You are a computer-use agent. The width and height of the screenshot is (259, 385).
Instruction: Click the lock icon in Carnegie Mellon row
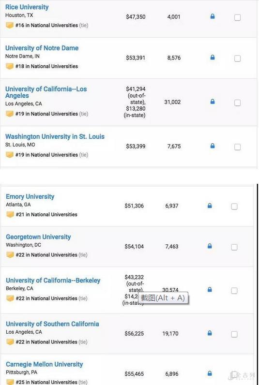click(x=210, y=373)
